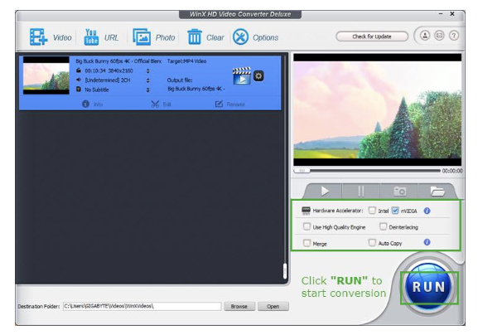Toggle the Deinterlacing checkbox
This screenshot has height=335, width=478.
click(x=383, y=226)
